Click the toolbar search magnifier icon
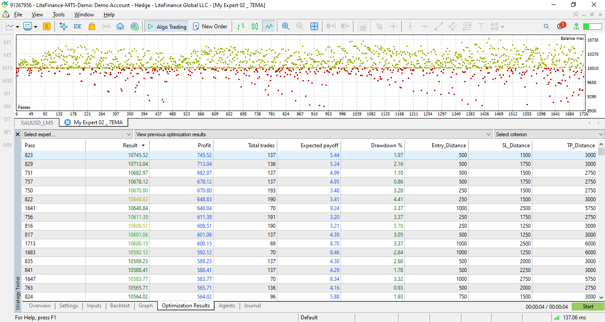Screen dimensions: 605x322 click(x=546, y=27)
